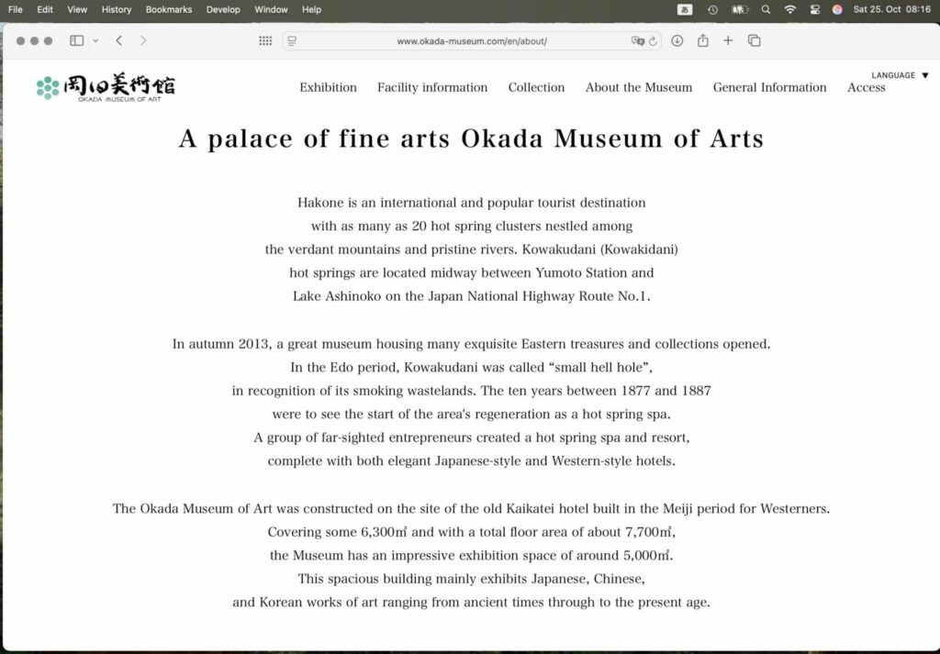Toggle the Japanese input source

point(685,9)
